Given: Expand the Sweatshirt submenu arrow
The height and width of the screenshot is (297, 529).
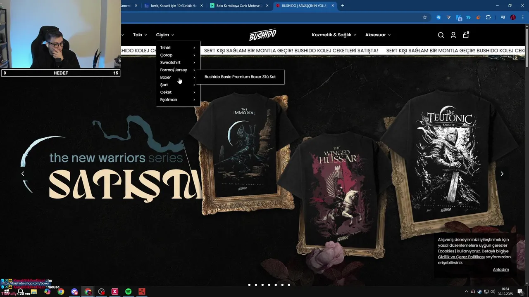Looking at the screenshot, I should 194,63.
